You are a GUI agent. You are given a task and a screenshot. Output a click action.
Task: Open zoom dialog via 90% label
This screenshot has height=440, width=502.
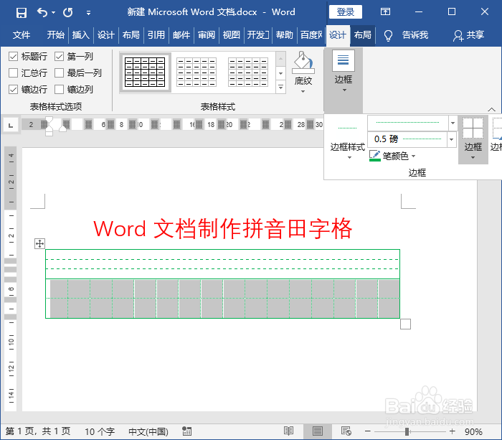pyautogui.click(x=473, y=431)
